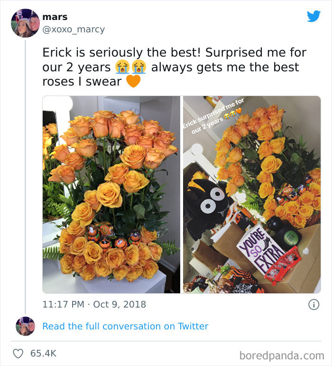Click the small avatar beside conversation link
The height and width of the screenshot is (366, 332).
25,326
